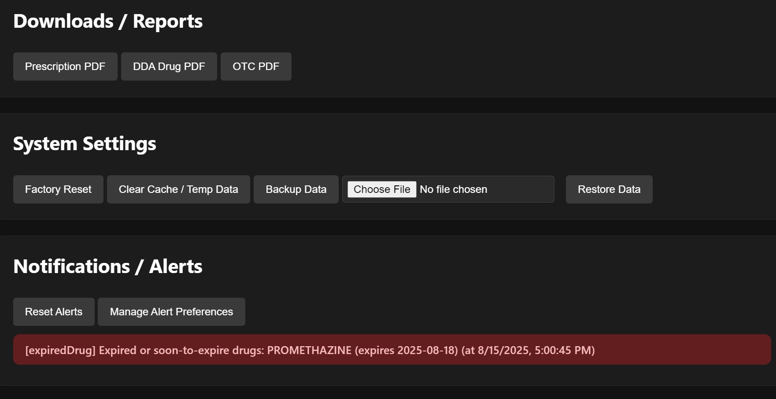The height and width of the screenshot is (399, 776).
Task: Click the expiry date 2025-08-18 in alert
Action: (427, 350)
